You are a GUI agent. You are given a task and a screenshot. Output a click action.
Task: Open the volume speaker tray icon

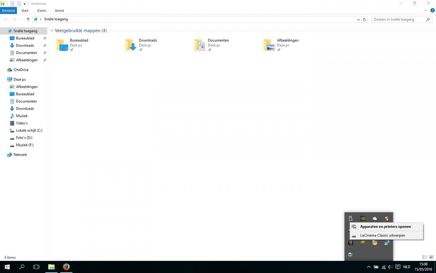click(390, 267)
